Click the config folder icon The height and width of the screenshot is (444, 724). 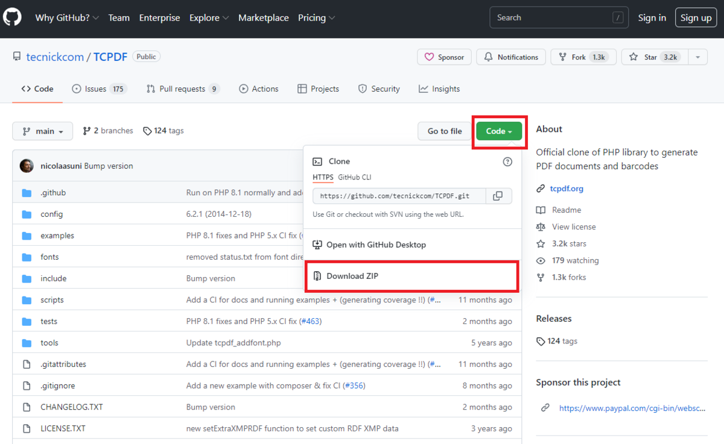coord(27,214)
